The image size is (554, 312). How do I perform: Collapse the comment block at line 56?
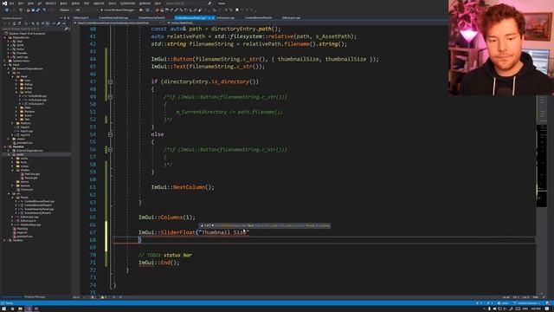coord(110,150)
